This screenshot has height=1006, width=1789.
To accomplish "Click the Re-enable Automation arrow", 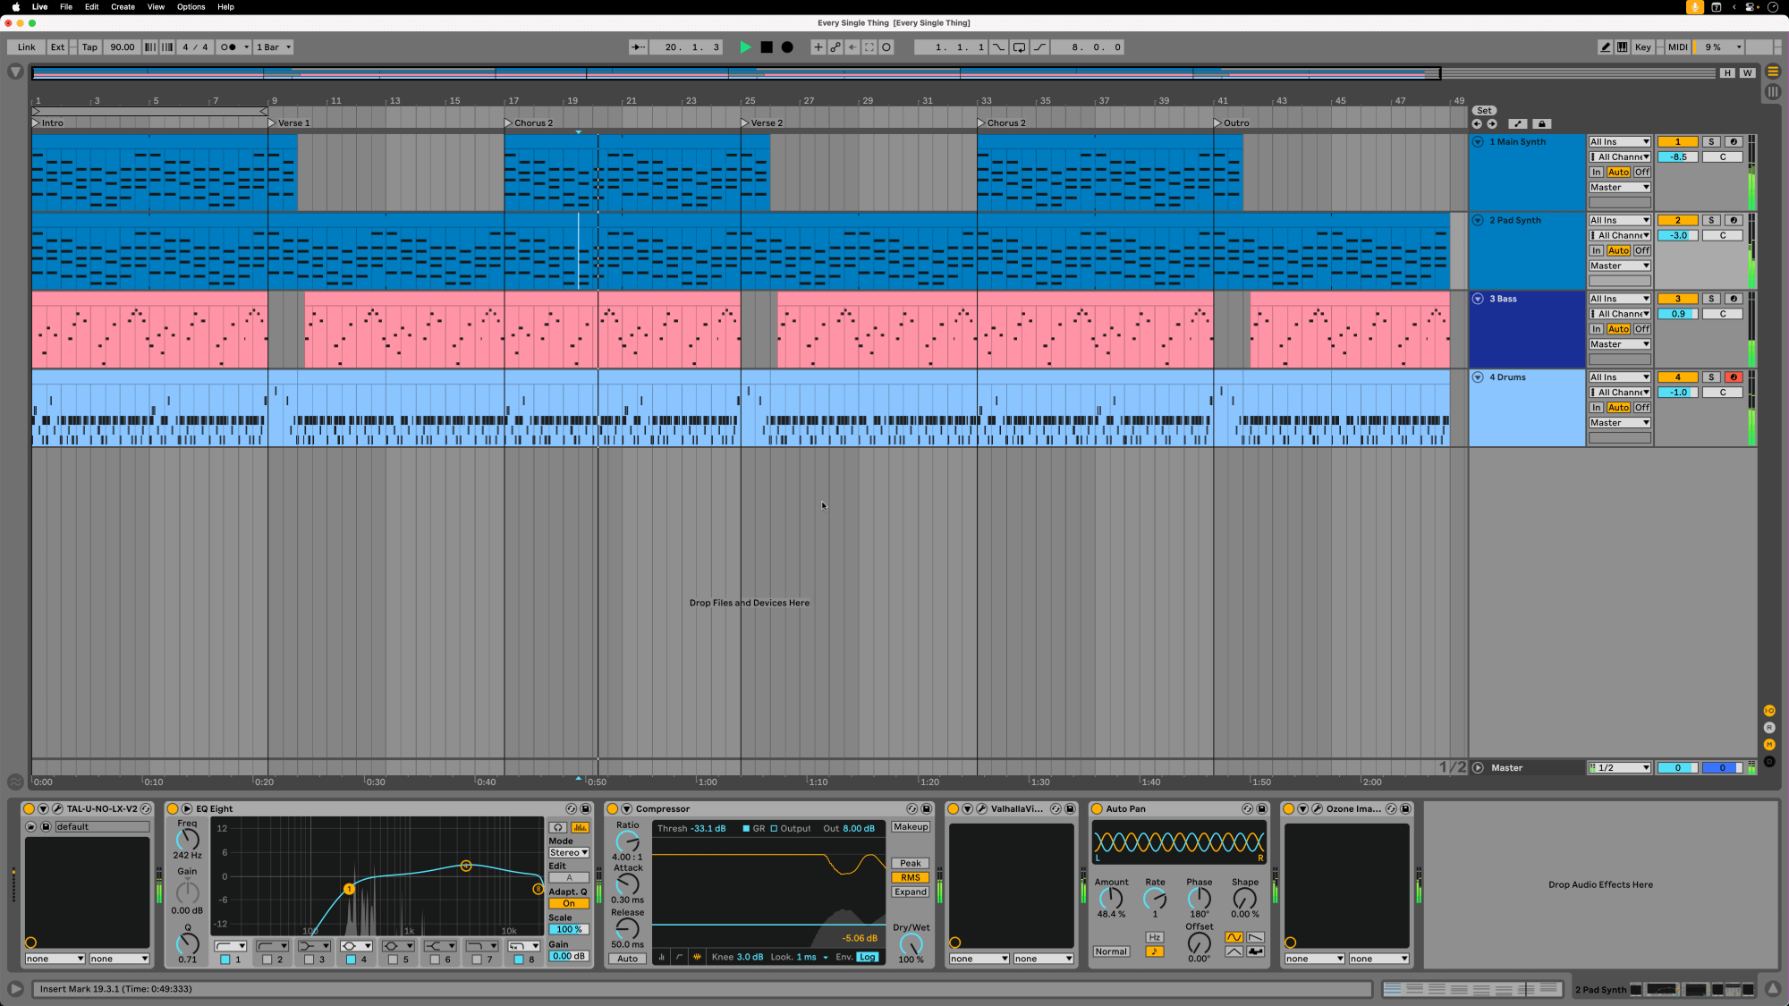I will point(852,47).
